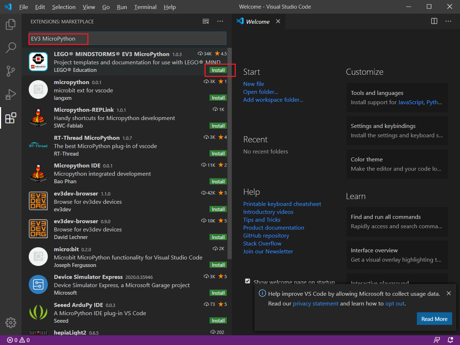Install LEGO MINDSTORMS EV3 MicroPython extension
The height and width of the screenshot is (345, 460).
[218, 70]
